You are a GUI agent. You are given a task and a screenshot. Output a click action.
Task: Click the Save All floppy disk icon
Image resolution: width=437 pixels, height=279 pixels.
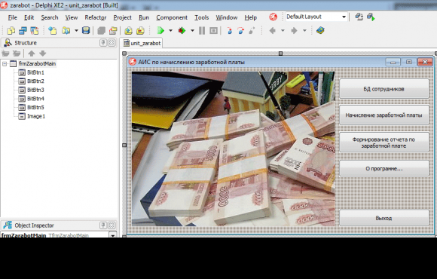coord(86,30)
